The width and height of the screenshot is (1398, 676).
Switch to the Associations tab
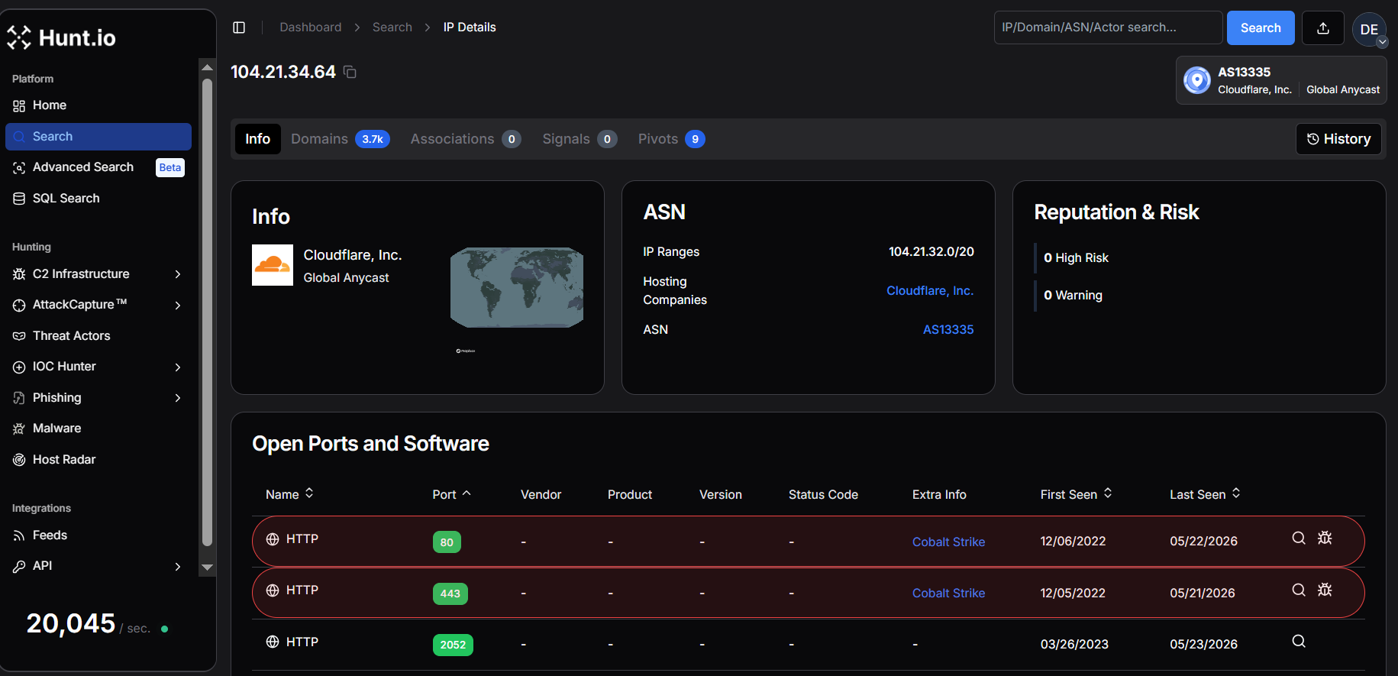pyautogui.click(x=466, y=139)
